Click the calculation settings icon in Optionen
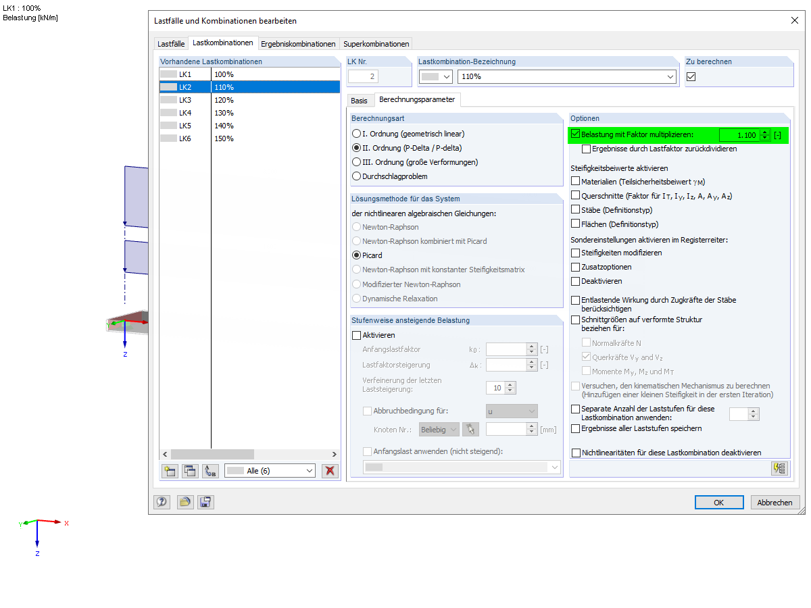This screenshot has height=608, width=811. click(x=779, y=468)
